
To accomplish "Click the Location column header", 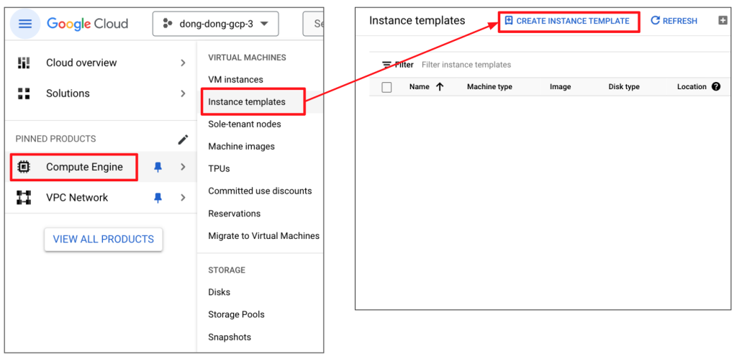I will tap(692, 87).
